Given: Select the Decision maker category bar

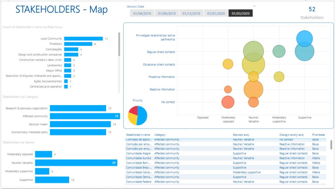Looking at the screenshot, I should pos(80,124).
